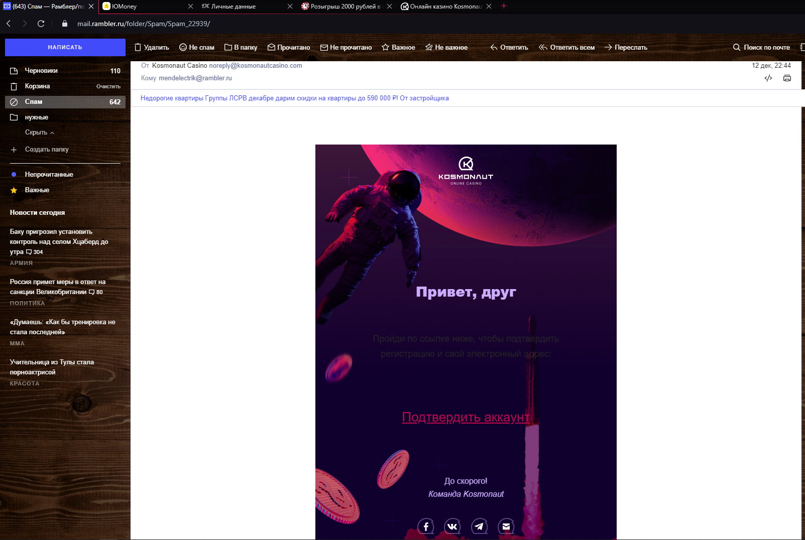Click the email envelope icon in footer
This screenshot has width=805, height=540.
(506, 526)
